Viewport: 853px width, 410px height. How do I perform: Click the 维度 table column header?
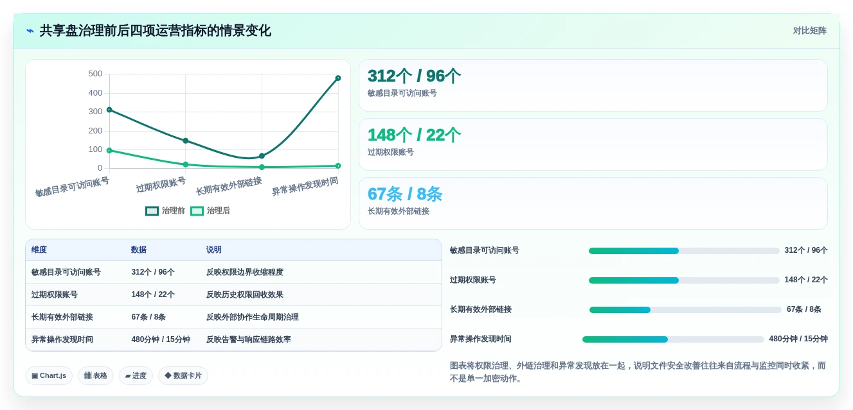(x=39, y=250)
